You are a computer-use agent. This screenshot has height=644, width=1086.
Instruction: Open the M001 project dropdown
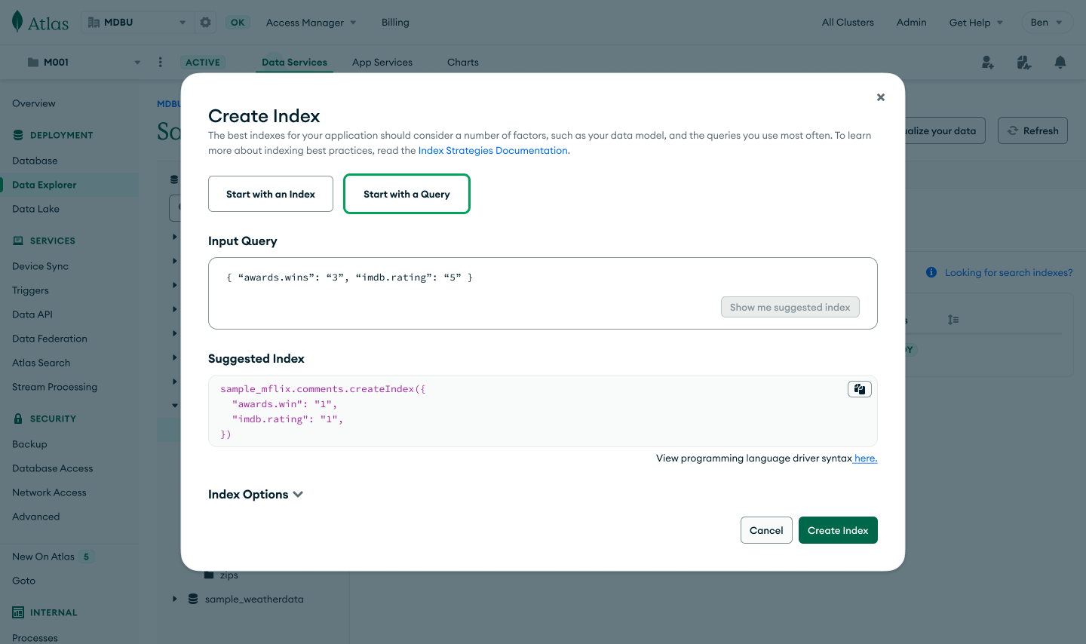click(x=137, y=63)
